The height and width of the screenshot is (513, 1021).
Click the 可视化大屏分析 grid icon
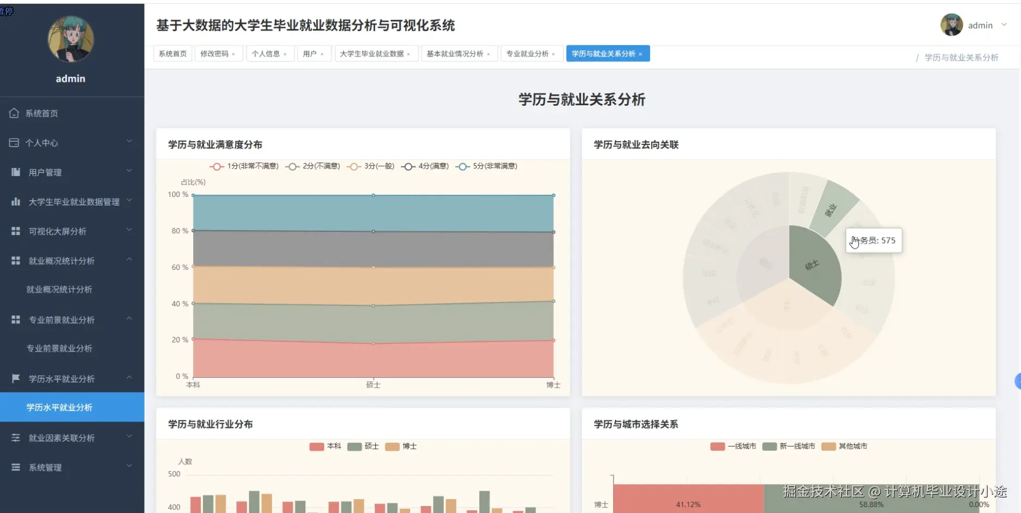[15, 231]
